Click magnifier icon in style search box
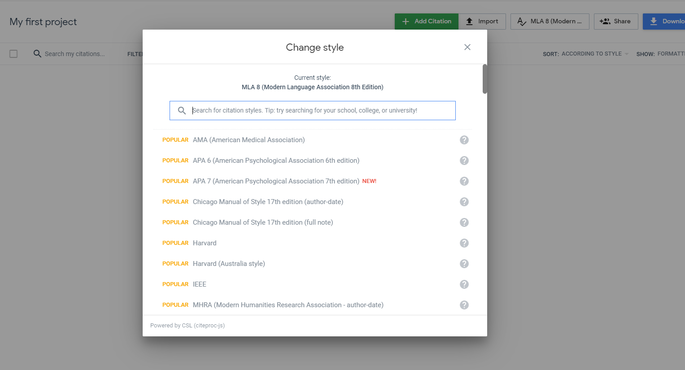 pos(182,110)
